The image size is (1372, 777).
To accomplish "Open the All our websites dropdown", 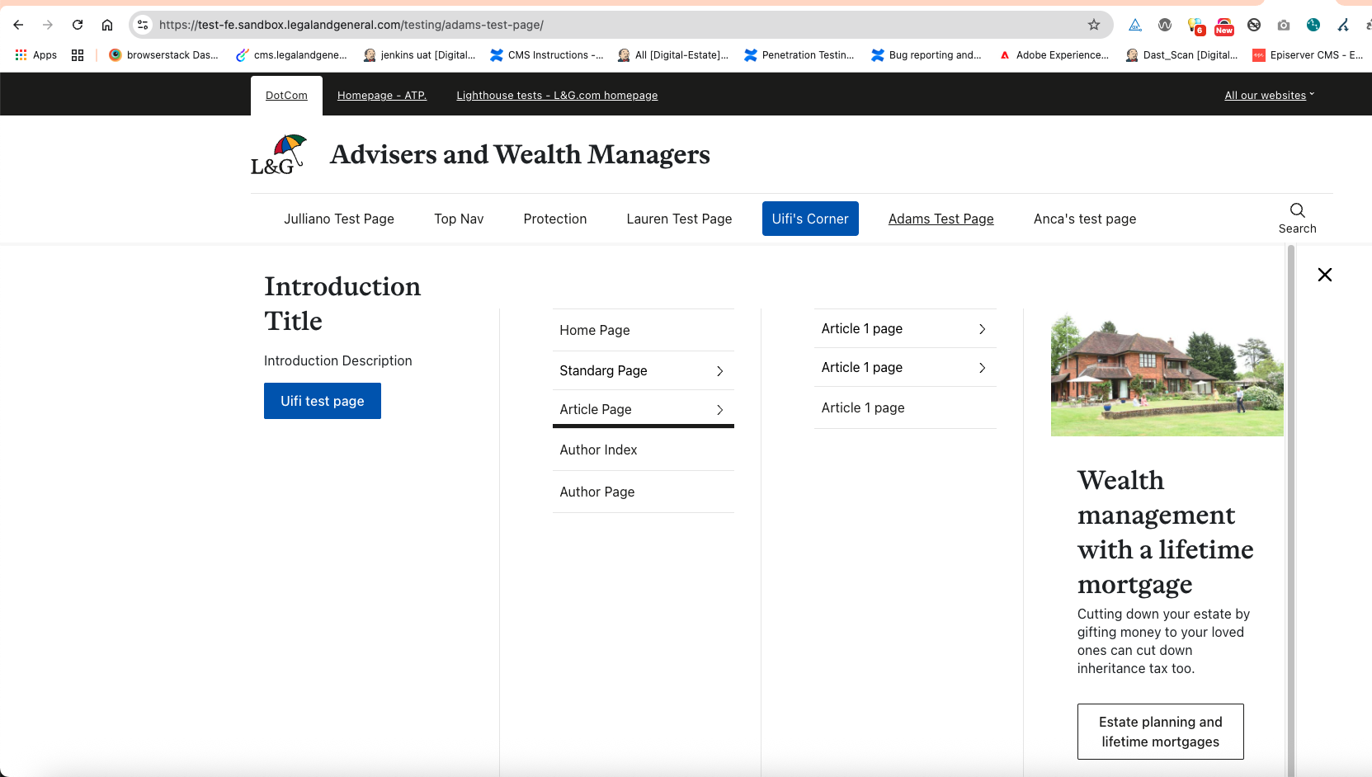I will click(1269, 96).
